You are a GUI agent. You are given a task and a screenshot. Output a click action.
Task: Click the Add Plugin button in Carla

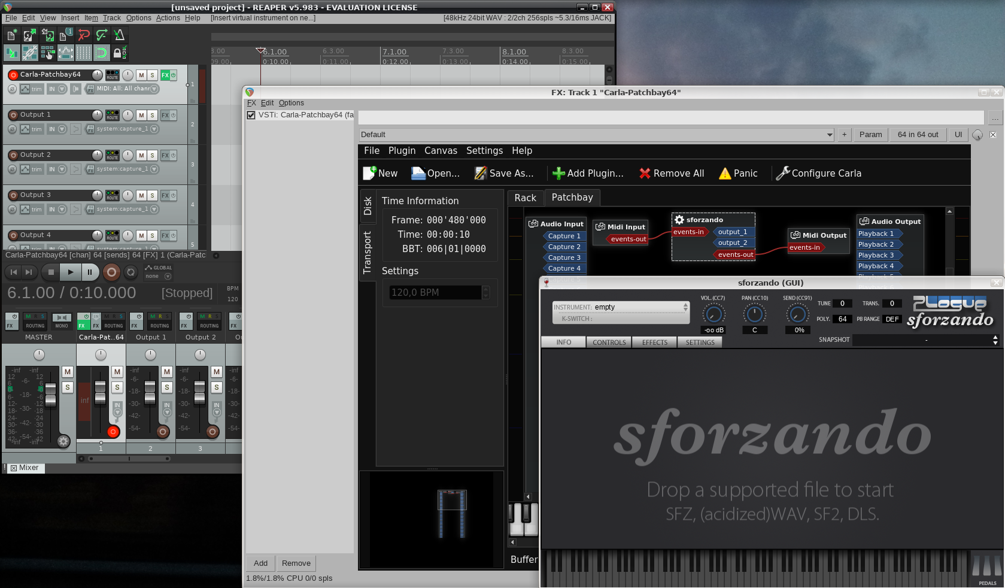[588, 174]
